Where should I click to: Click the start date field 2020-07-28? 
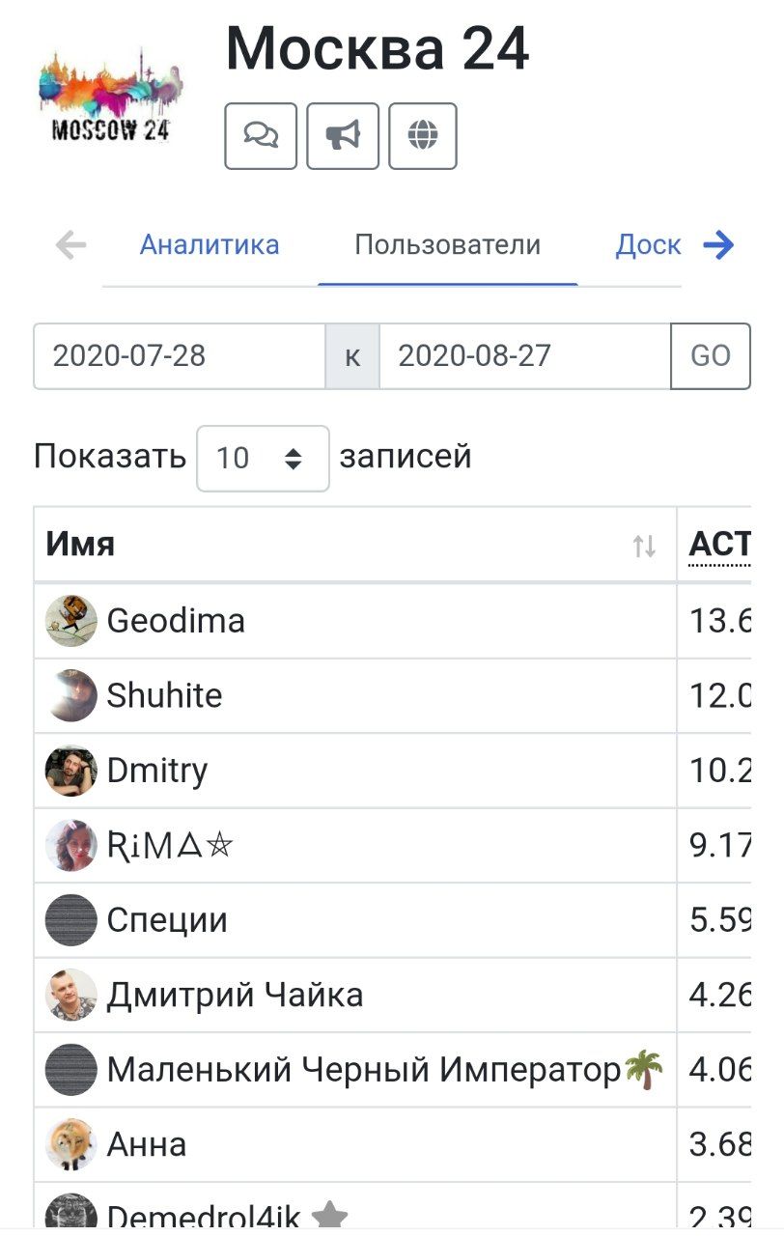(180, 356)
